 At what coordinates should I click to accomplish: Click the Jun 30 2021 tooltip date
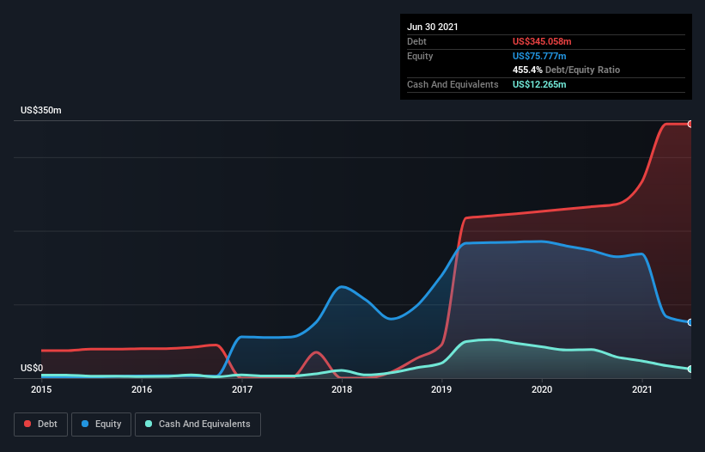pyautogui.click(x=433, y=27)
